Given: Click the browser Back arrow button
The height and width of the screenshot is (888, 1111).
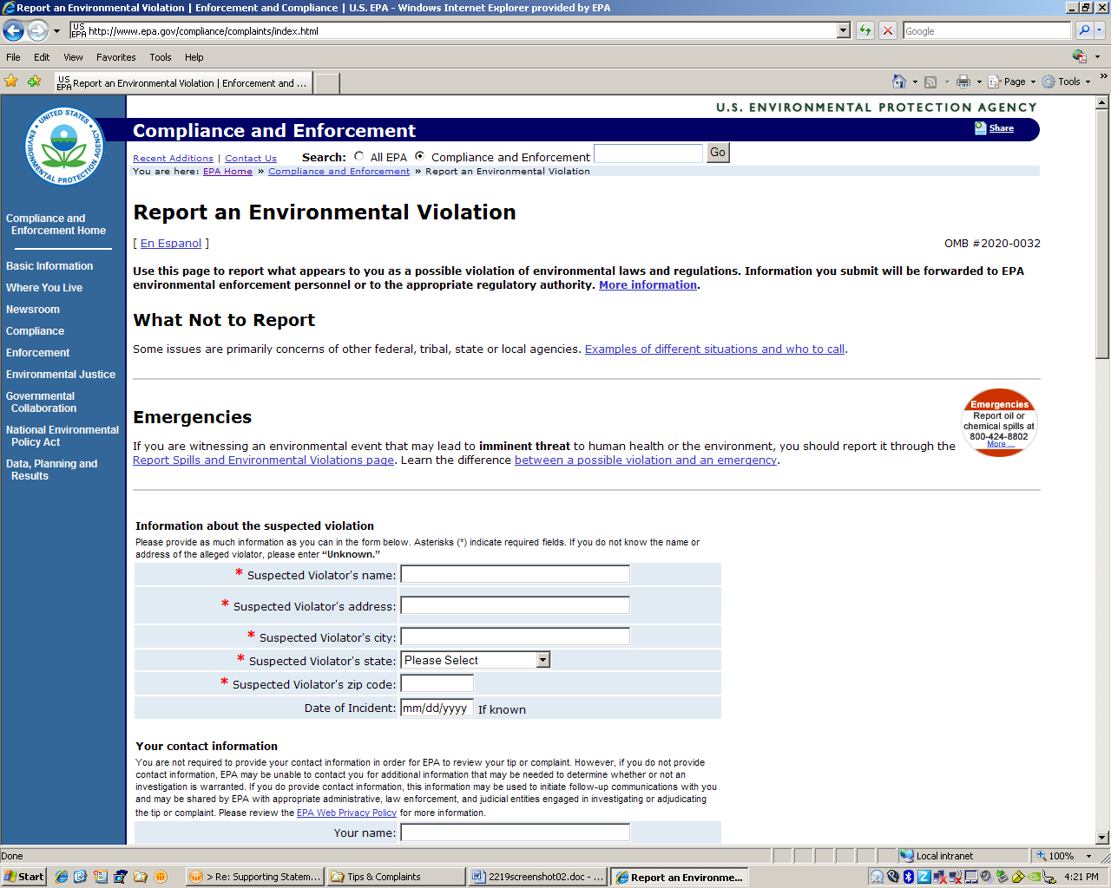Looking at the screenshot, I should pyautogui.click(x=13, y=30).
